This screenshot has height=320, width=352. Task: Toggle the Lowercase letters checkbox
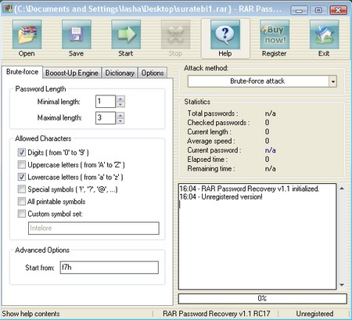[22, 177]
